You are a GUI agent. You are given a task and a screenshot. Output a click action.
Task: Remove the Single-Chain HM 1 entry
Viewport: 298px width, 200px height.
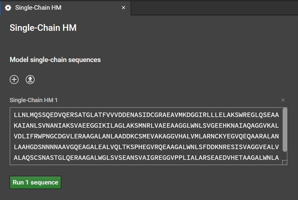(x=283, y=100)
